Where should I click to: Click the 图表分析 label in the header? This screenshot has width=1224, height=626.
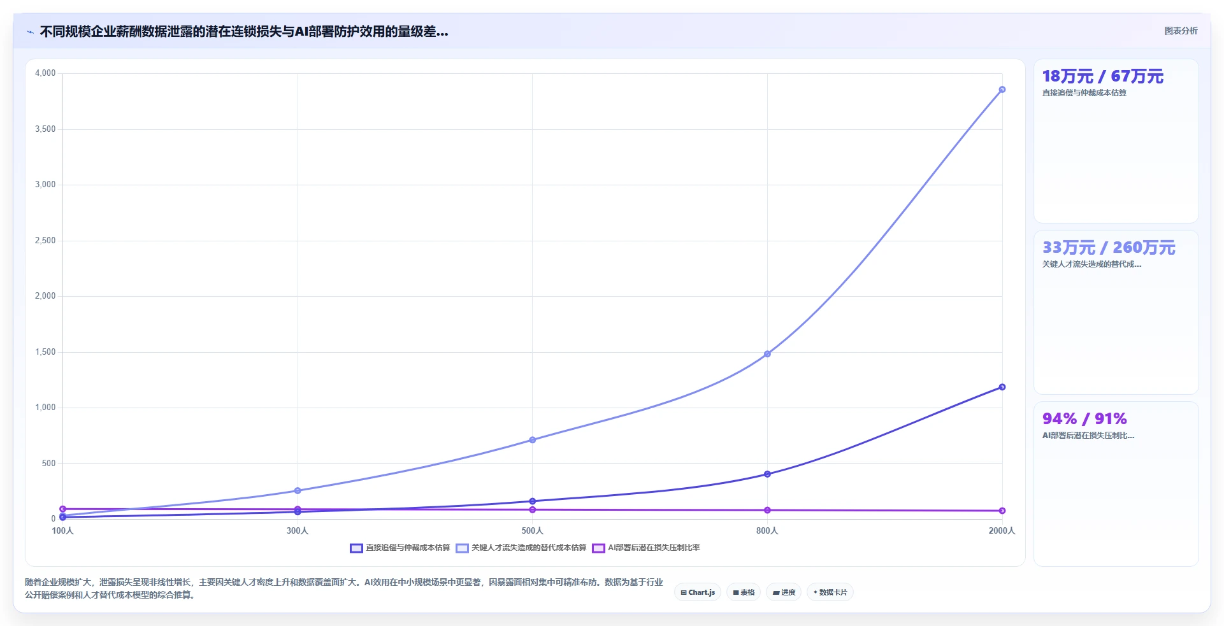click(x=1181, y=31)
